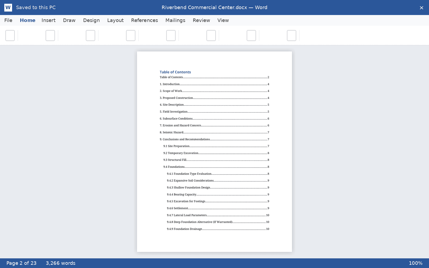This screenshot has width=429, height=268.
Task: Go to '9.4.4 Bearing Capacity' entry
Action: coord(218,195)
